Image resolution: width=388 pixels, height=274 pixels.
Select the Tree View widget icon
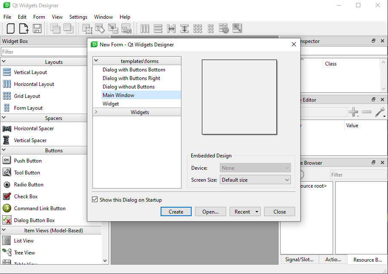click(7, 252)
